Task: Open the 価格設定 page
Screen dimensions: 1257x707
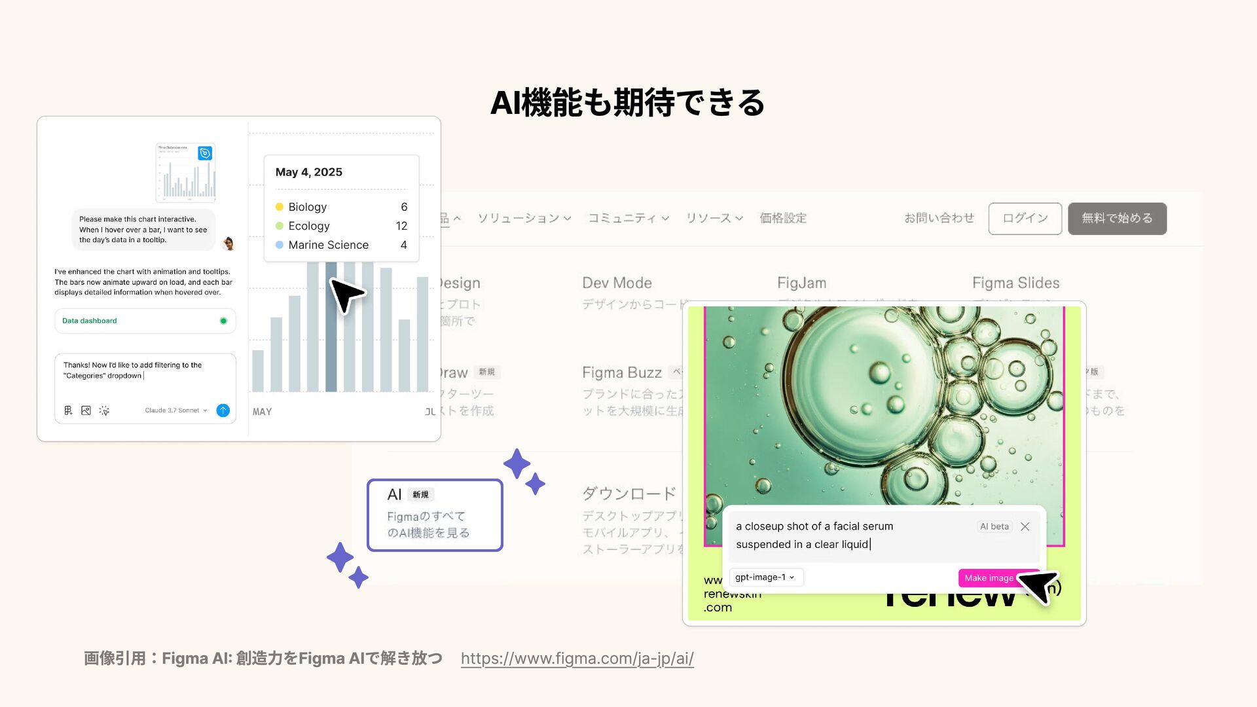Action: click(783, 218)
